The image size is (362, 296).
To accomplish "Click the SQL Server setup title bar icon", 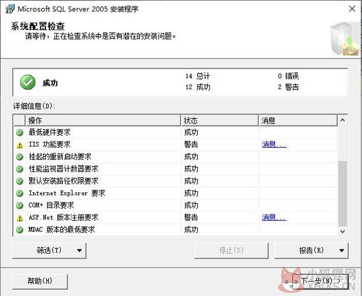I will pyautogui.click(x=10, y=9).
